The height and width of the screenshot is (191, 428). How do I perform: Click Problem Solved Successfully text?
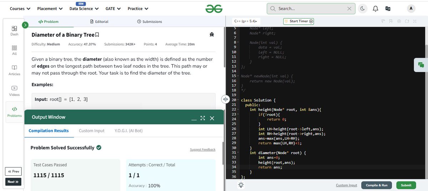(62, 148)
